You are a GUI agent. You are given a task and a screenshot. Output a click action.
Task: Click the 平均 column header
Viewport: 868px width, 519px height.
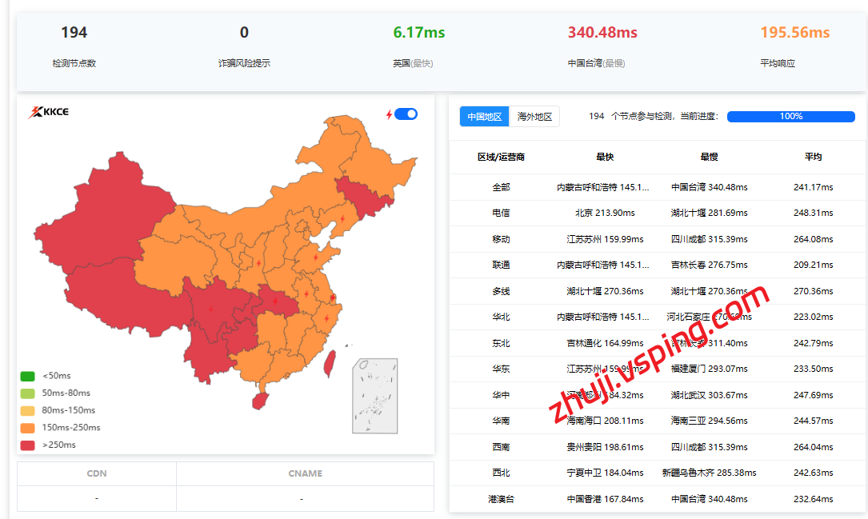[x=813, y=157]
